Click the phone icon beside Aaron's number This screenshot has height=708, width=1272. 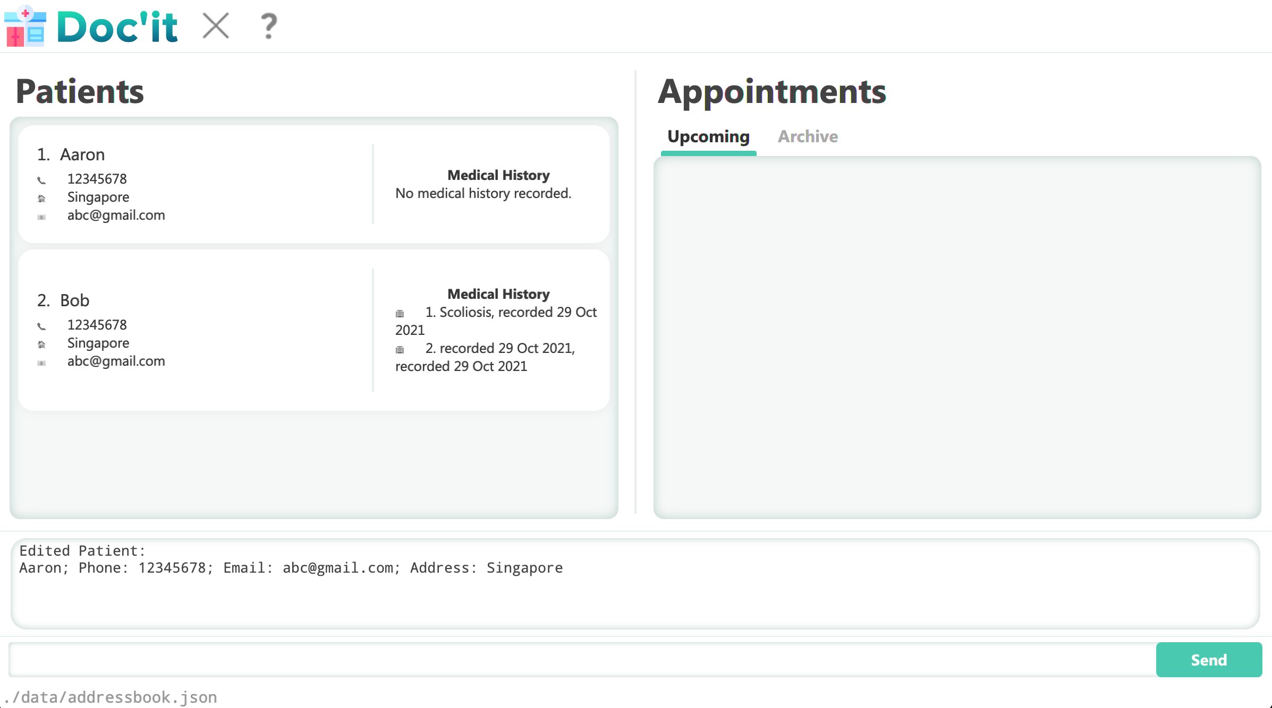tap(41, 180)
